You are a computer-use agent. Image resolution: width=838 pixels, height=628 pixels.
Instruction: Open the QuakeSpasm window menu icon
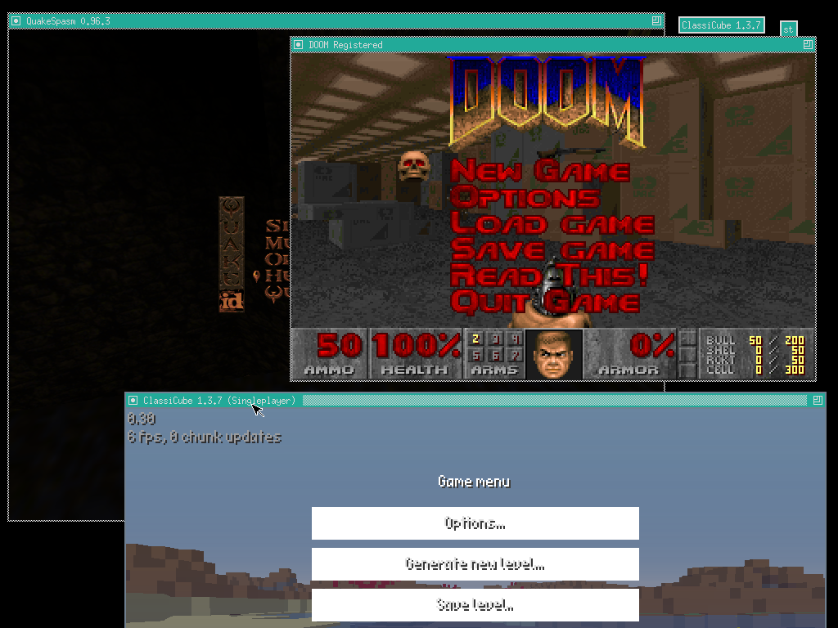click(x=16, y=20)
